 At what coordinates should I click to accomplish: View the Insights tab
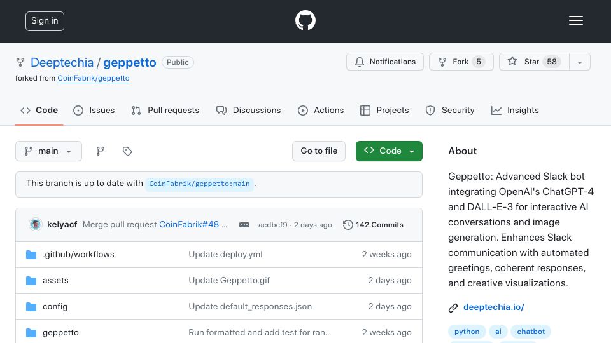(x=515, y=111)
